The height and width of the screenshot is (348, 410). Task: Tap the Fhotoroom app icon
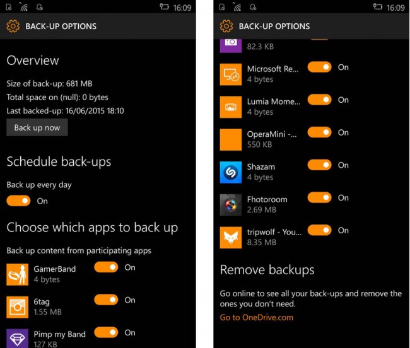tap(231, 205)
